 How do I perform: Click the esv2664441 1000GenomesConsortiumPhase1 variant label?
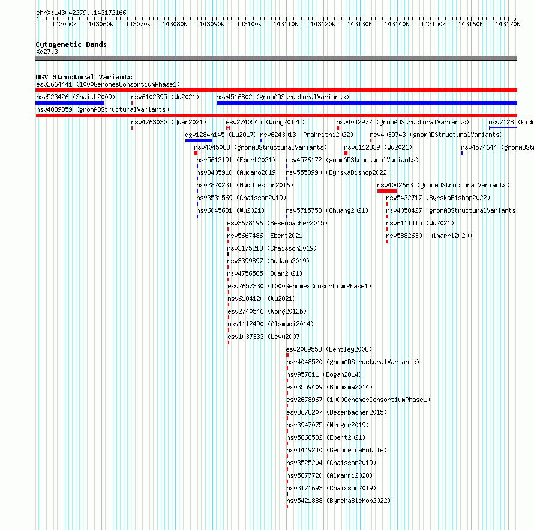point(108,84)
